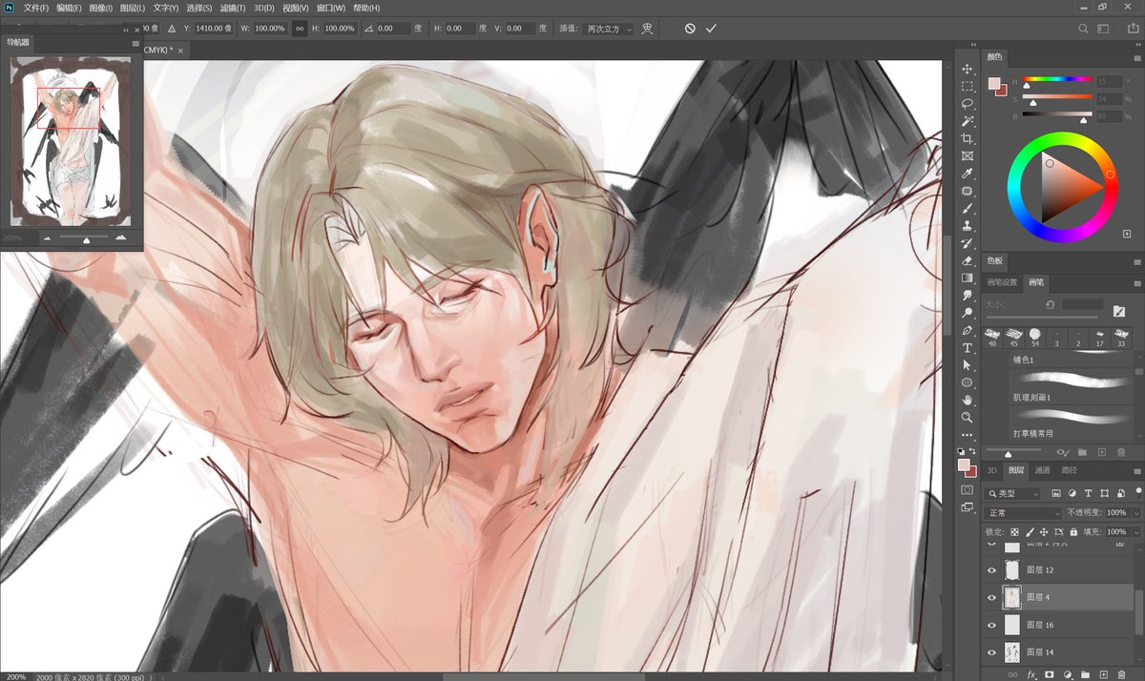Click the Y position input field
This screenshot has height=681, width=1145.
tap(215, 29)
